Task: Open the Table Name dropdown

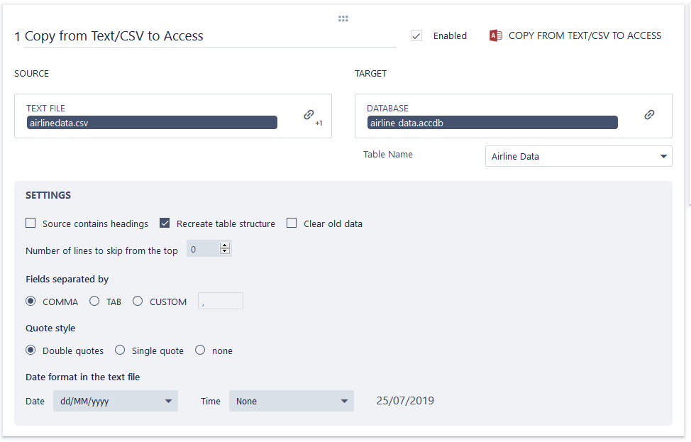Action: point(578,156)
